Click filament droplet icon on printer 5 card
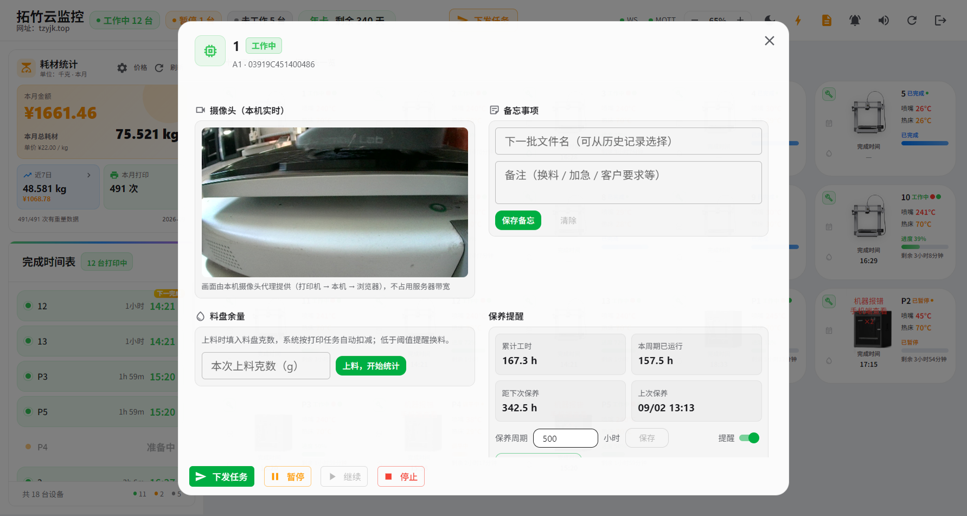967x516 pixels. tap(829, 153)
